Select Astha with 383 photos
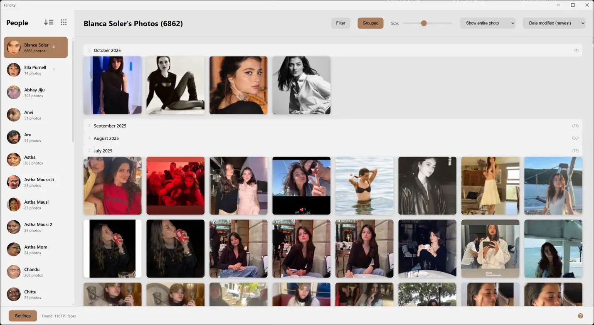 tap(36, 160)
